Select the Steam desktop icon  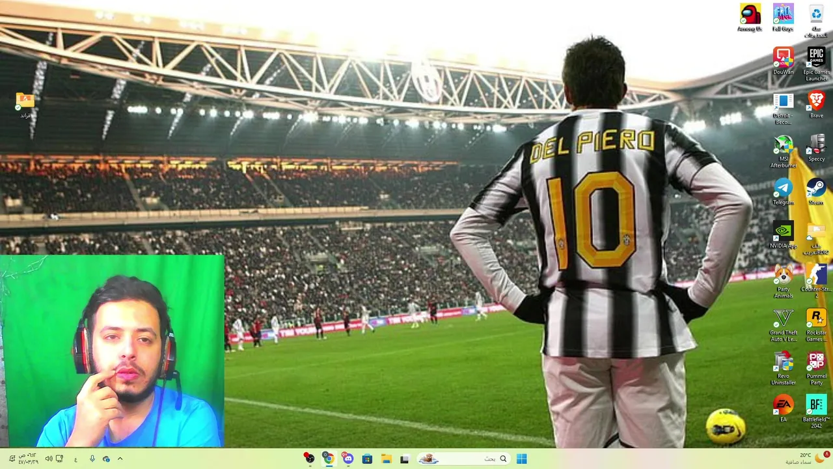pos(816,192)
